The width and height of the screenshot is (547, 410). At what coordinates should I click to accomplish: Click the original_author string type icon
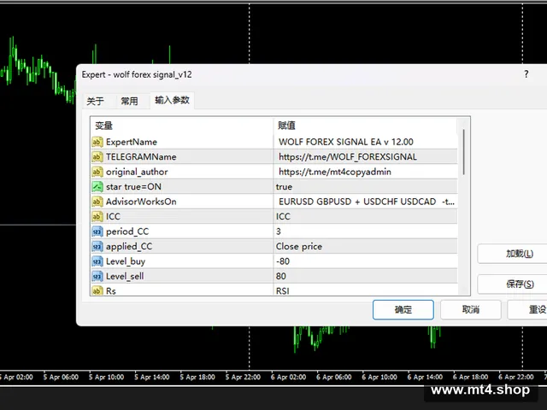click(x=97, y=172)
